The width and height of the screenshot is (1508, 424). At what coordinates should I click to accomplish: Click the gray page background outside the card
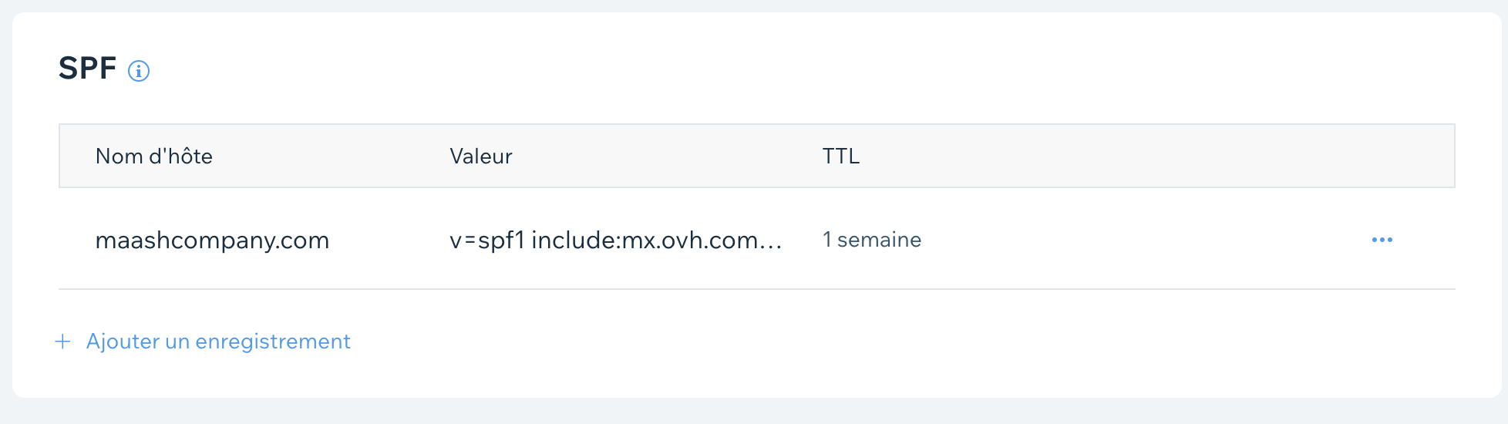(x=756, y=412)
